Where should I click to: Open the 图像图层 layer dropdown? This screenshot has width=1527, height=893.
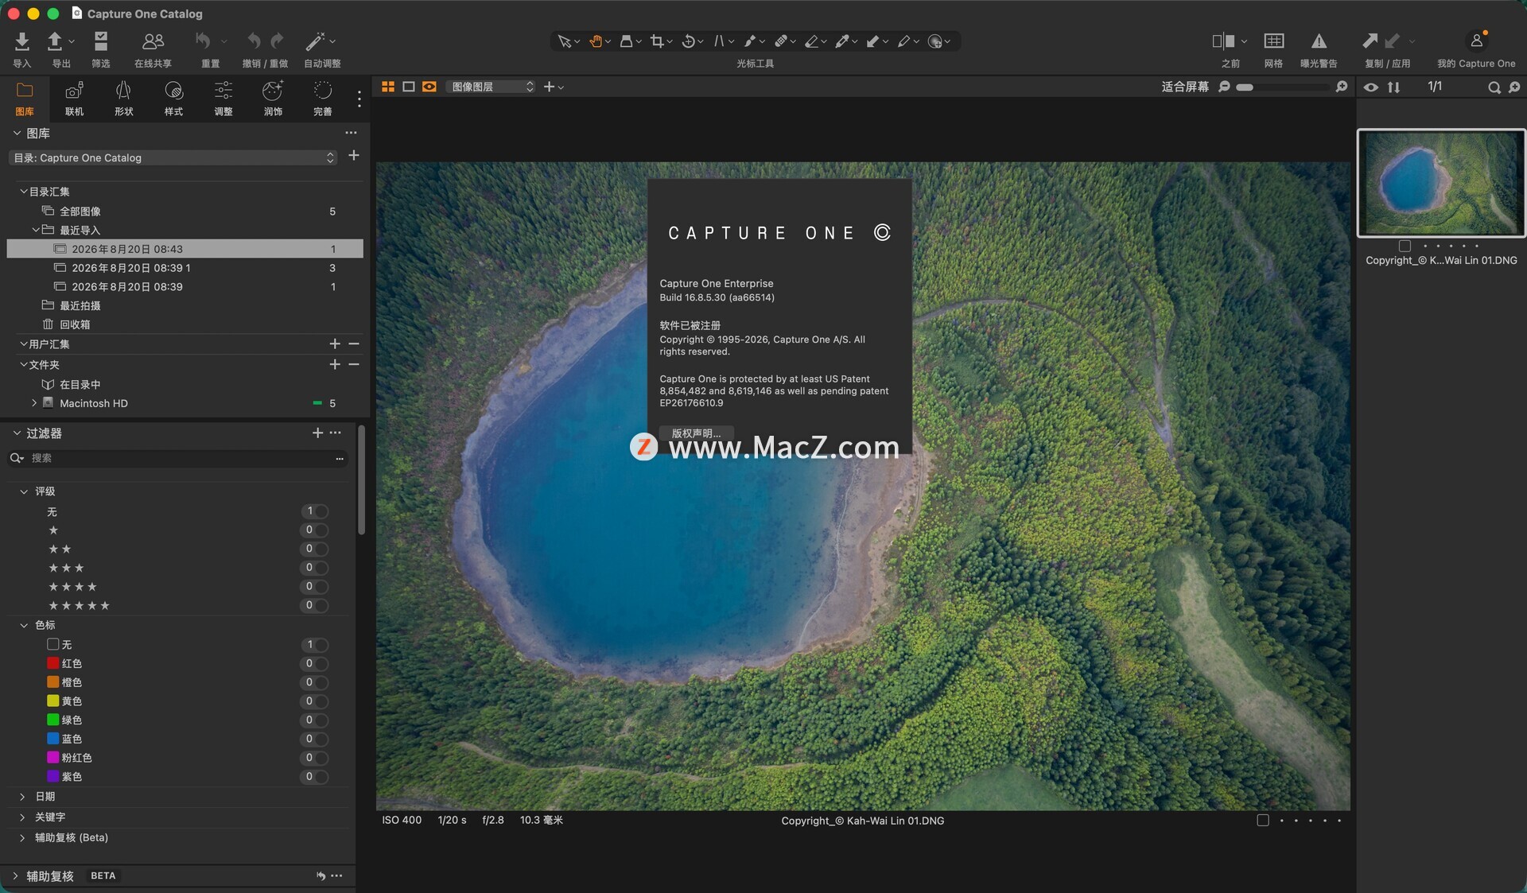[491, 87]
